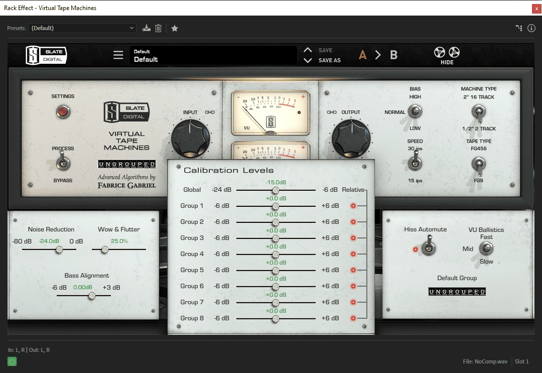Image resolution: width=542 pixels, height=373 pixels.
Task: Toggle Group 5 Relative red LED
Action: pos(353,270)
